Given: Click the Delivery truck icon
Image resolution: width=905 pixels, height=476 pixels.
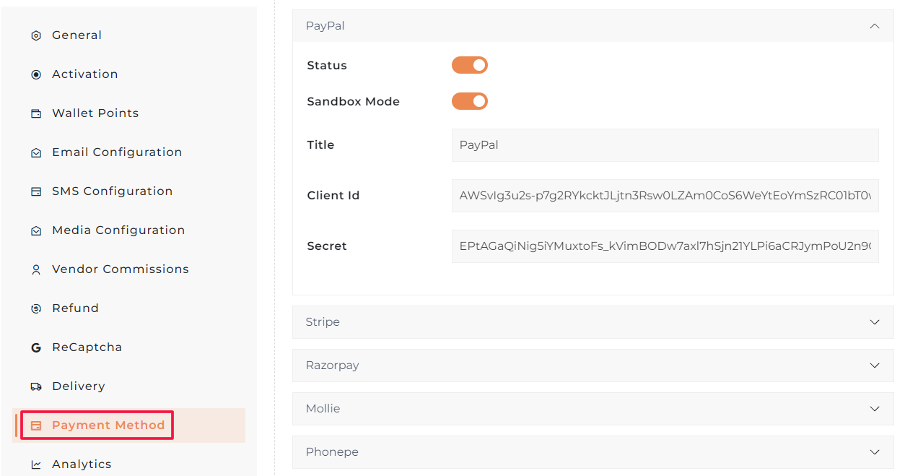Looking at the screenshot, I should [36, 386].
